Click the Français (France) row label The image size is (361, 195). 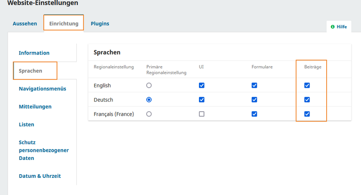pos(114,114)
